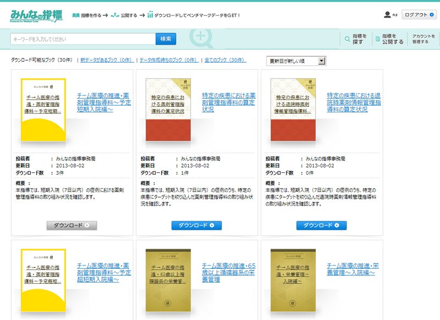The height and width of the screenshot is (320, 440).
Task: Select the データ作成待ちのブック (0件) filter link
Action: [169, 60]
